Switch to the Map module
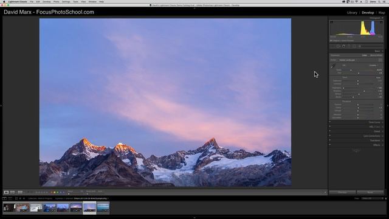Viewport: 389px width, 219px height. [382, 12]
